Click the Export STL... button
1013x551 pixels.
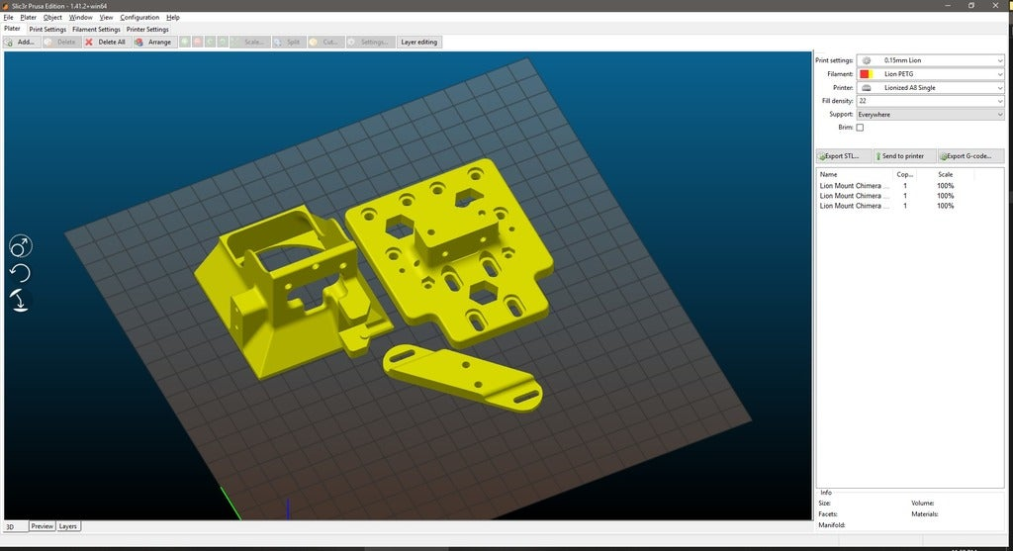point(843,155)
